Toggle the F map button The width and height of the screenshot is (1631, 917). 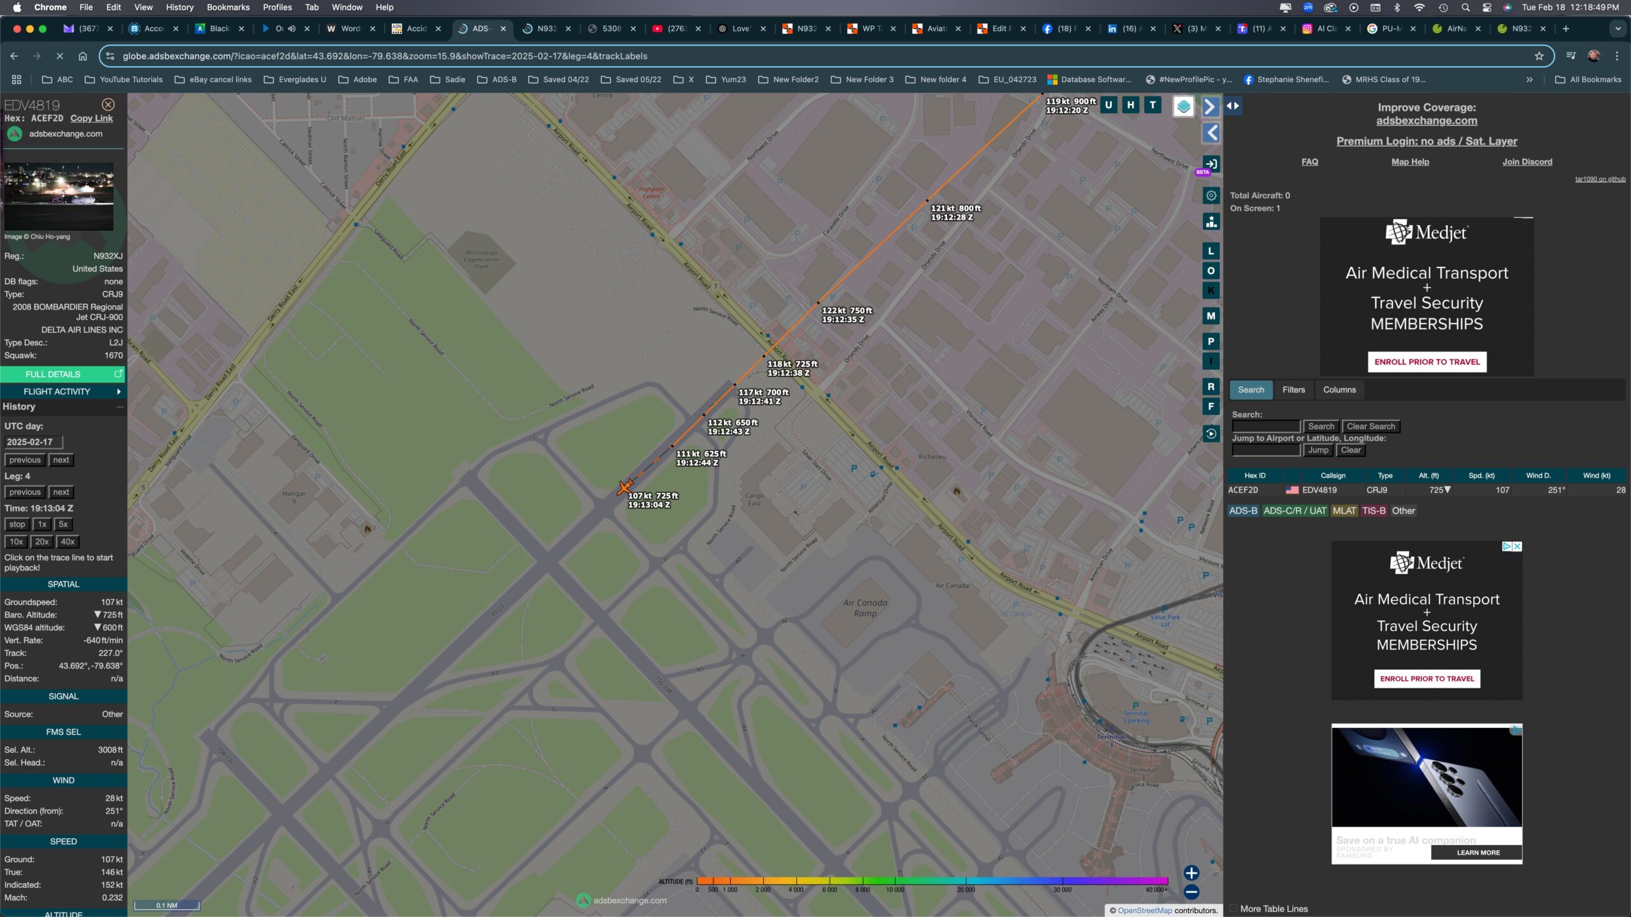[x=1211, y=406]
